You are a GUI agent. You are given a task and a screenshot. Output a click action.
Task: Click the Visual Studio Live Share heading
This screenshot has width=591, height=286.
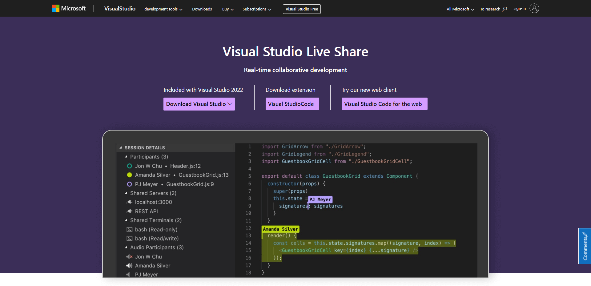coord(295,51)
